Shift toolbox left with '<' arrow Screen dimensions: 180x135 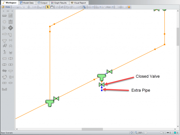(4, 11)
